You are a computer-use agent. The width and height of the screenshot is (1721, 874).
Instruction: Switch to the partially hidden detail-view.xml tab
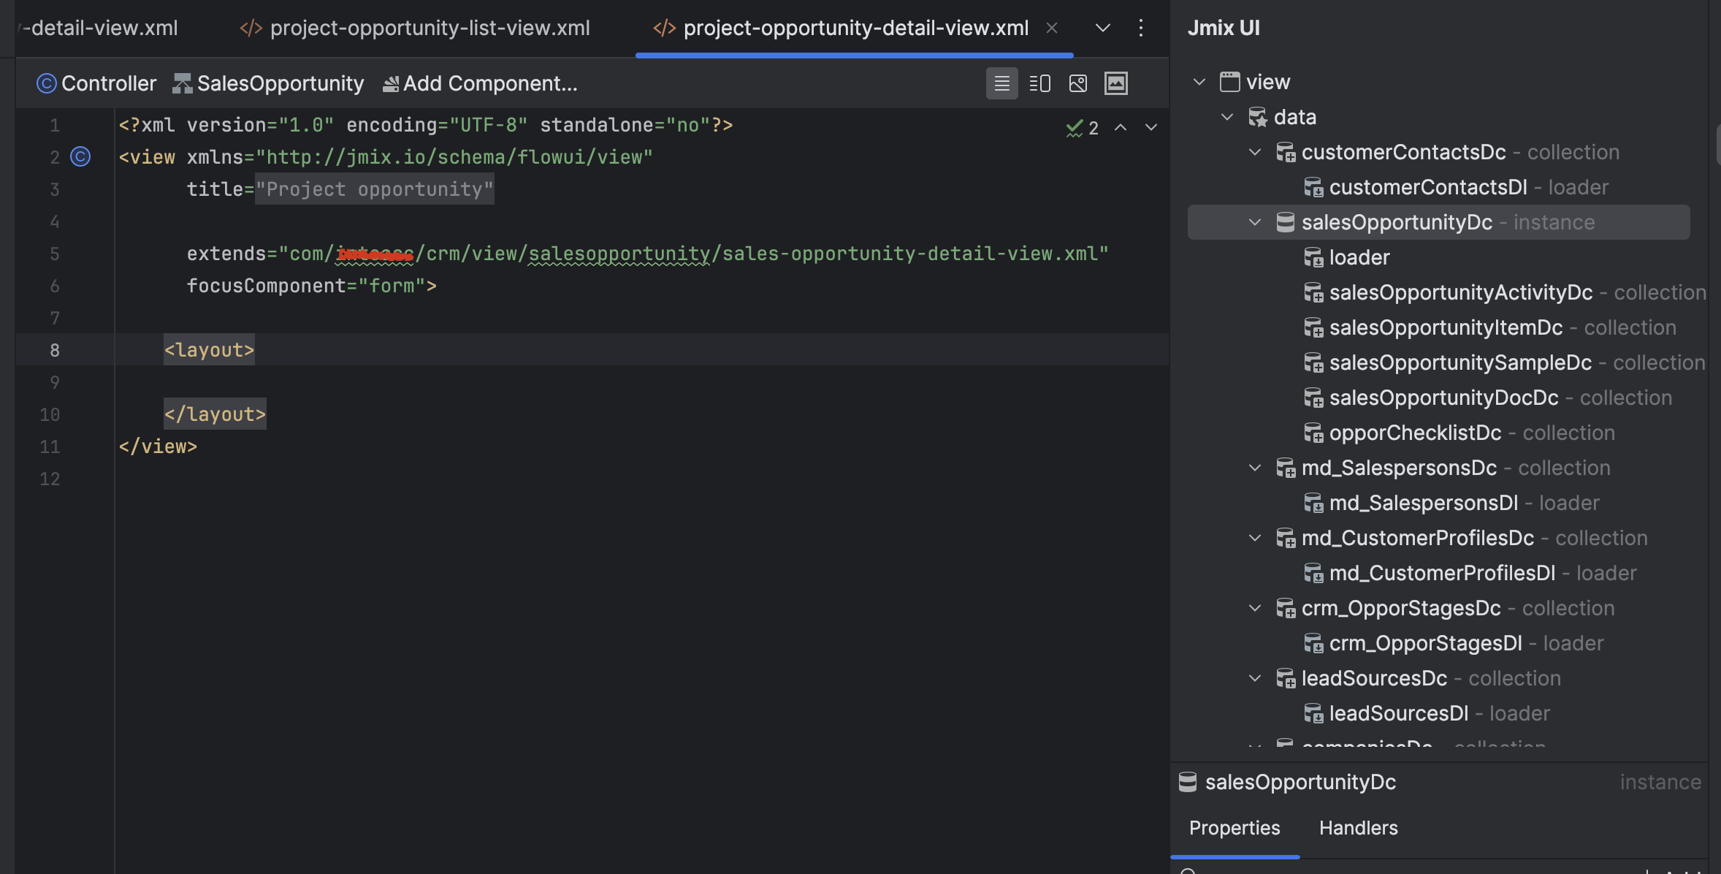(99, 28)
